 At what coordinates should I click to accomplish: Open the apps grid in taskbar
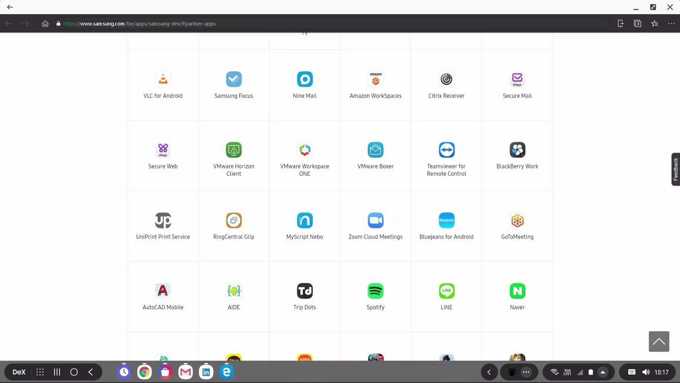click(40, 372)
